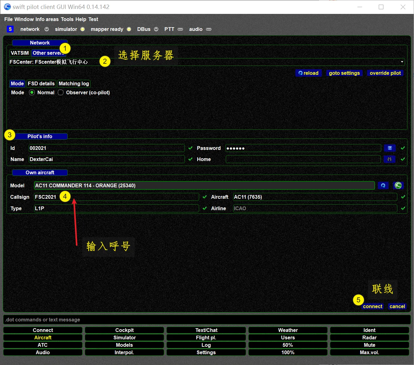The height and width of the screenshot is (365, 414).
Task: Switch to the VATSIM tab
Action: [20, 53]
